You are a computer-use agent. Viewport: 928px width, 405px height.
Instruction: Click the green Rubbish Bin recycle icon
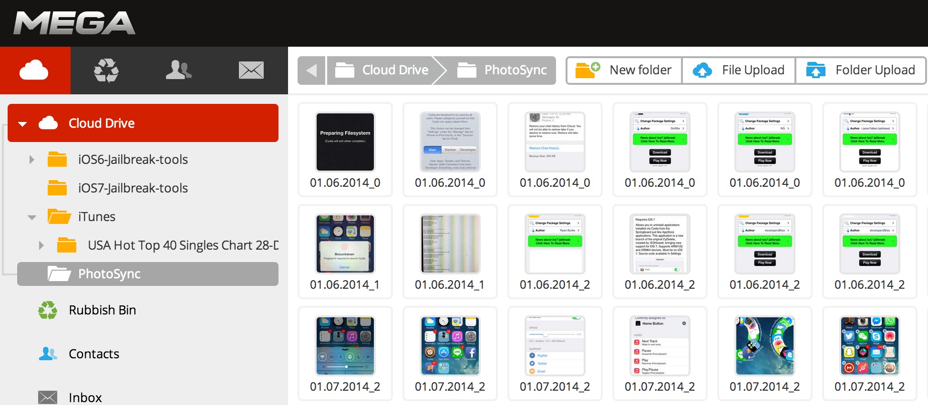tap(48, 310)
